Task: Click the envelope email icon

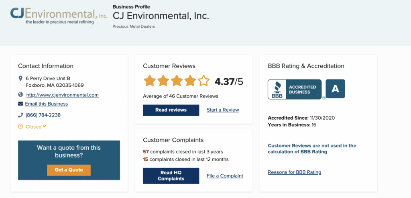Action: [x=20, y=104]
